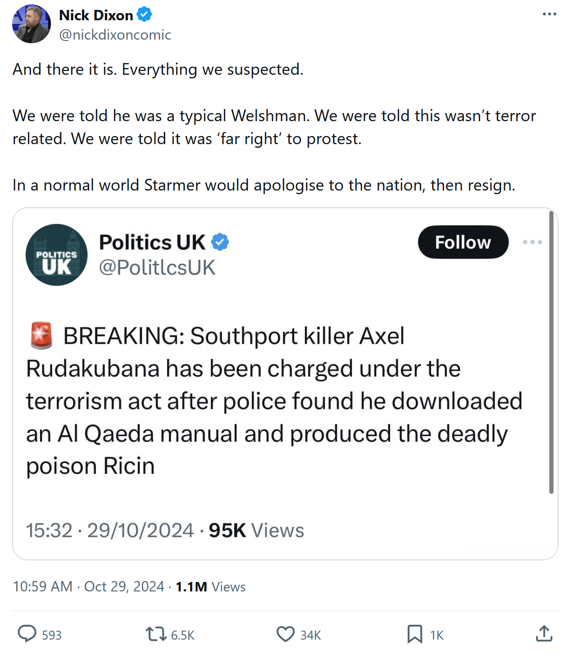This screenshot has height=659, width=573.
Task: Open the post's three-dot more menu
Action: (x=549, y=14)
